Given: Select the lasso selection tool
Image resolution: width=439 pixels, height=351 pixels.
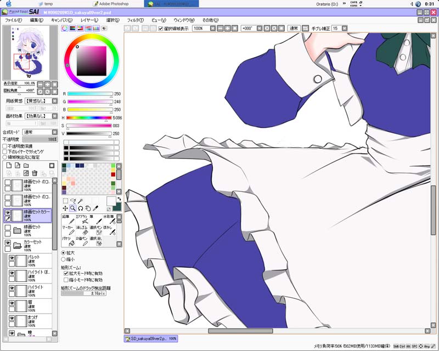Looking at the screenshot, I should point(73,201).
